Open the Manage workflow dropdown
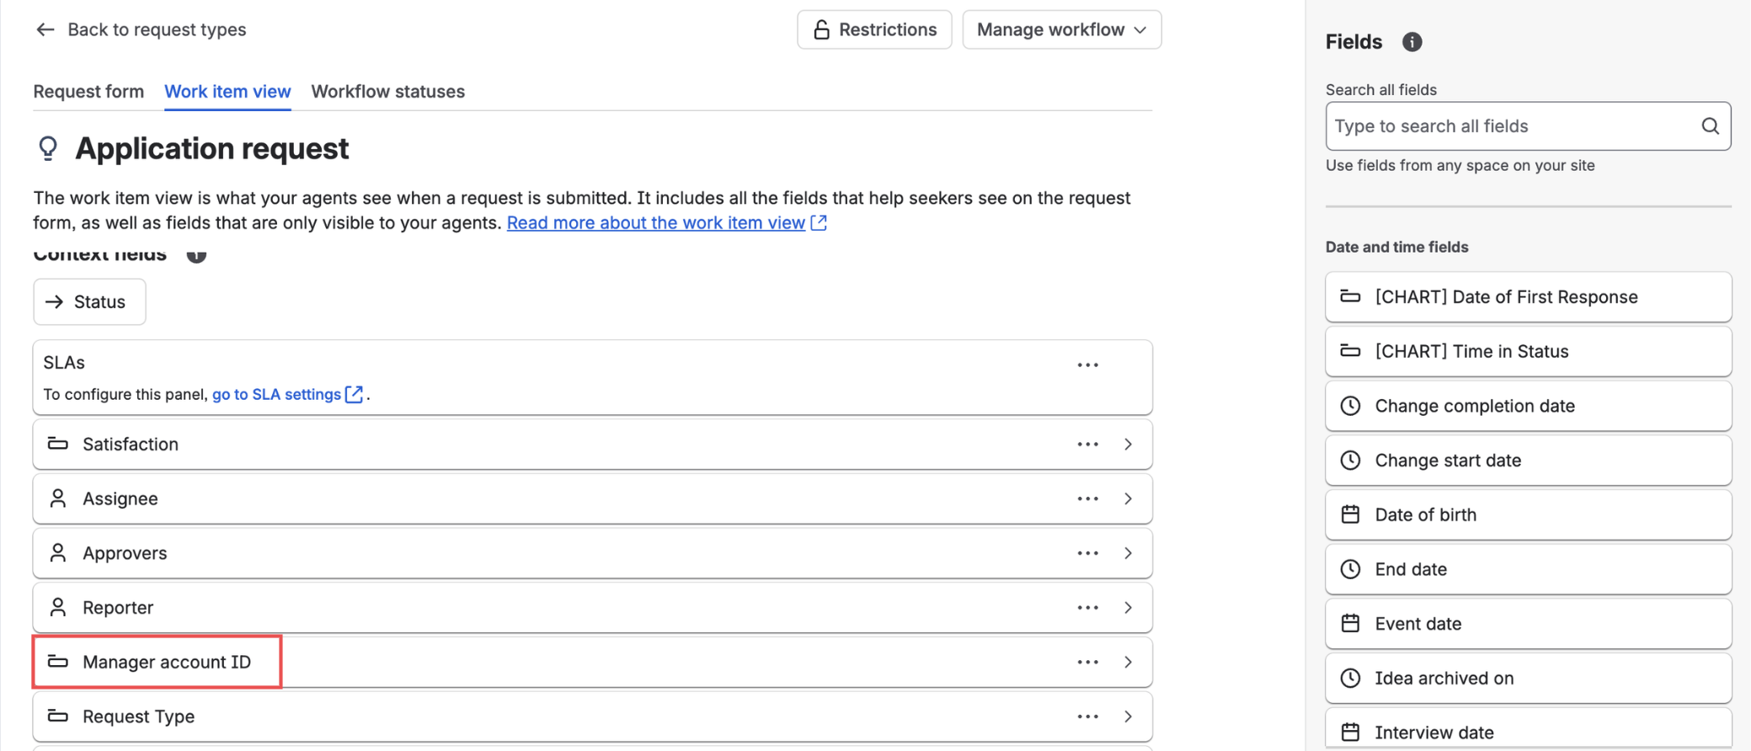The width and height of the screenshot is (1751, 751). [x=1062, y=30]
